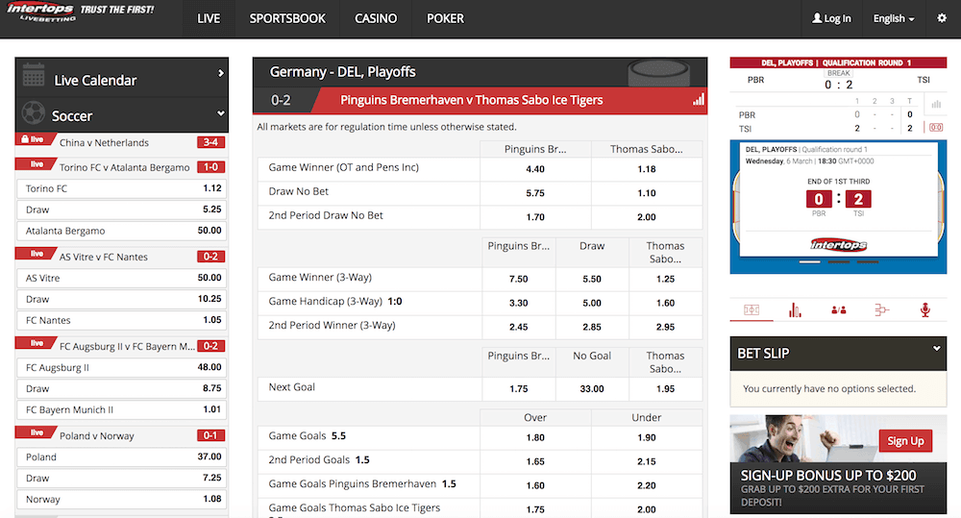This screenshot has width=961, height=518.
Task: Click the small rink icon beside TSI row
Action: tap(936, 128)
